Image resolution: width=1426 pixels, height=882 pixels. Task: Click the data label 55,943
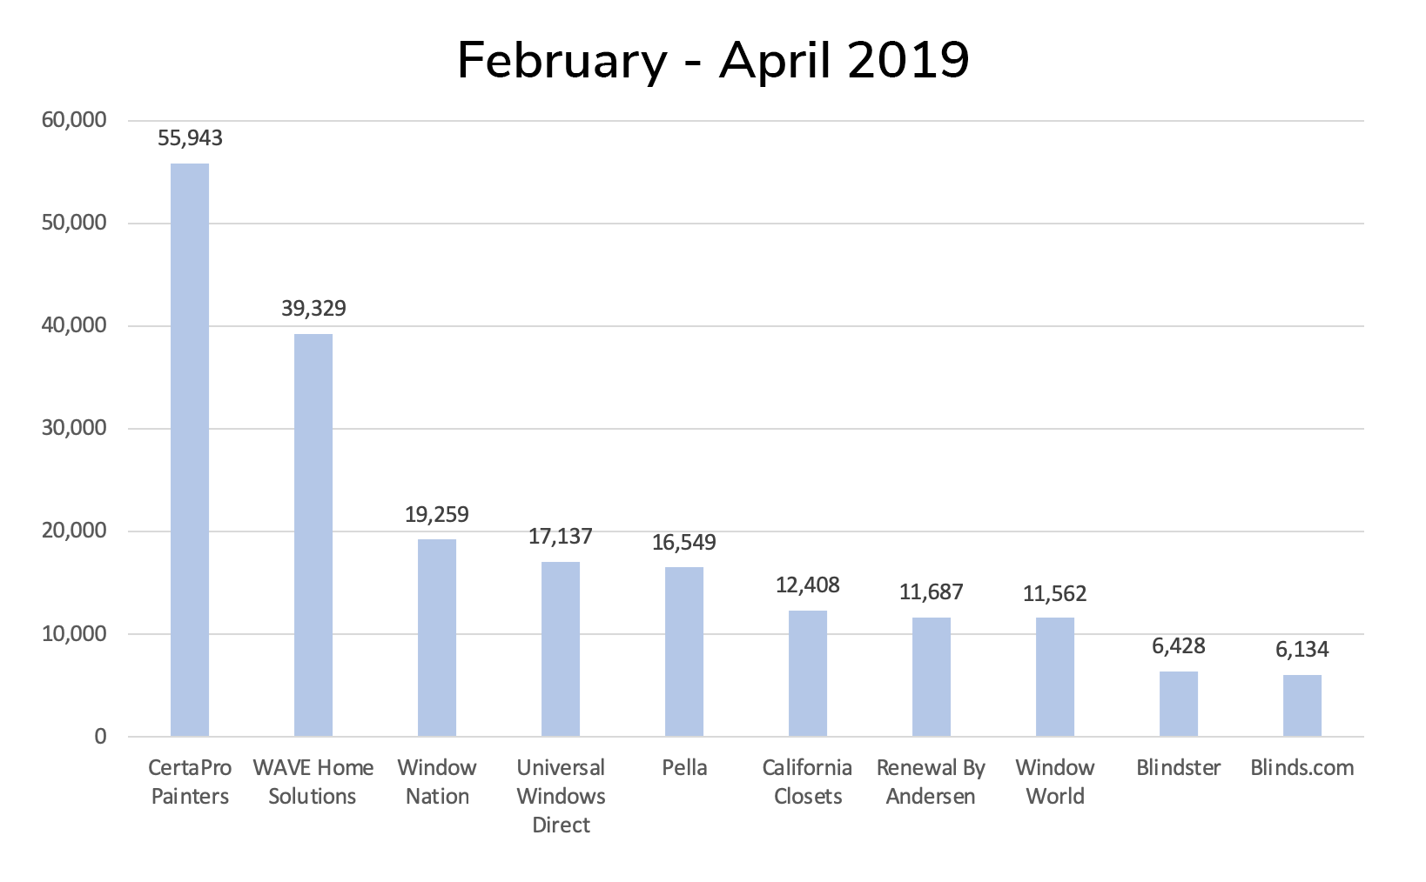(190, 138)
